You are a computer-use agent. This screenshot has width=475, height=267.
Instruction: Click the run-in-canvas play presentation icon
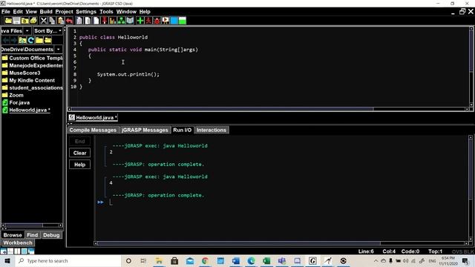[166, 21]
